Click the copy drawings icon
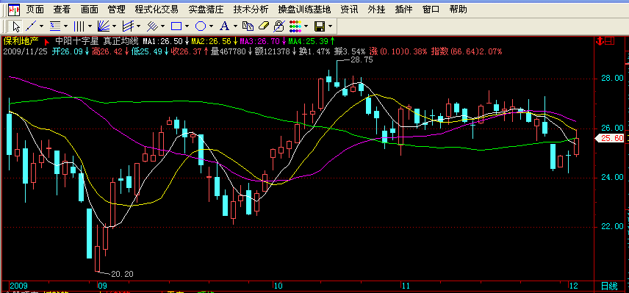 248,27
